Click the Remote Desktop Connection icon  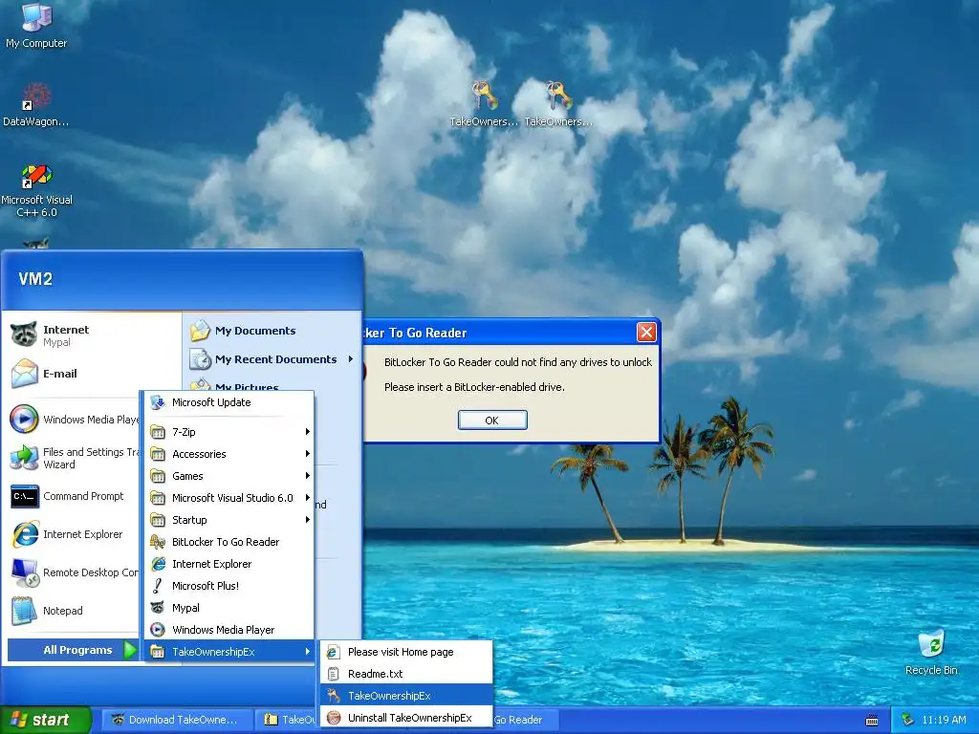point(24,572)
